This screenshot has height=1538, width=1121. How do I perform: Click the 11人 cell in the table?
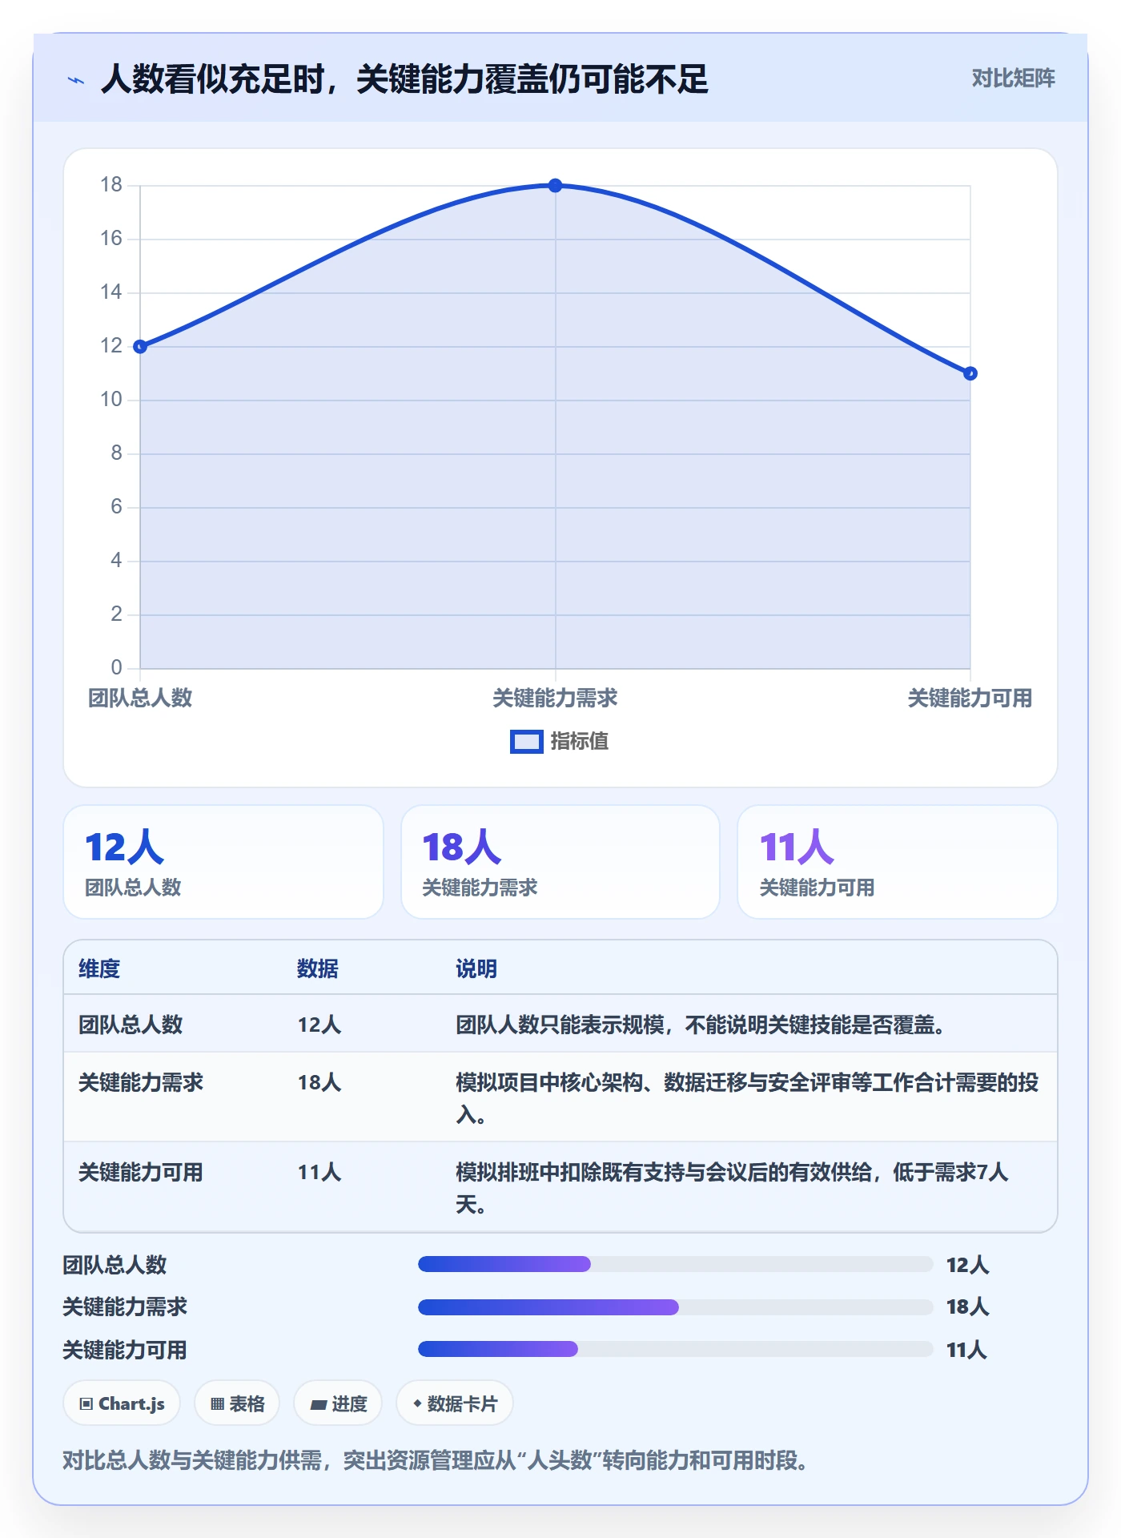[319, 1173]
